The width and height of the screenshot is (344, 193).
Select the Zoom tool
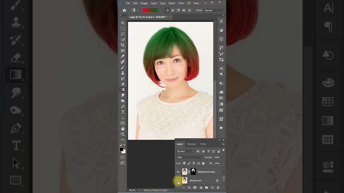pos(123,134)
